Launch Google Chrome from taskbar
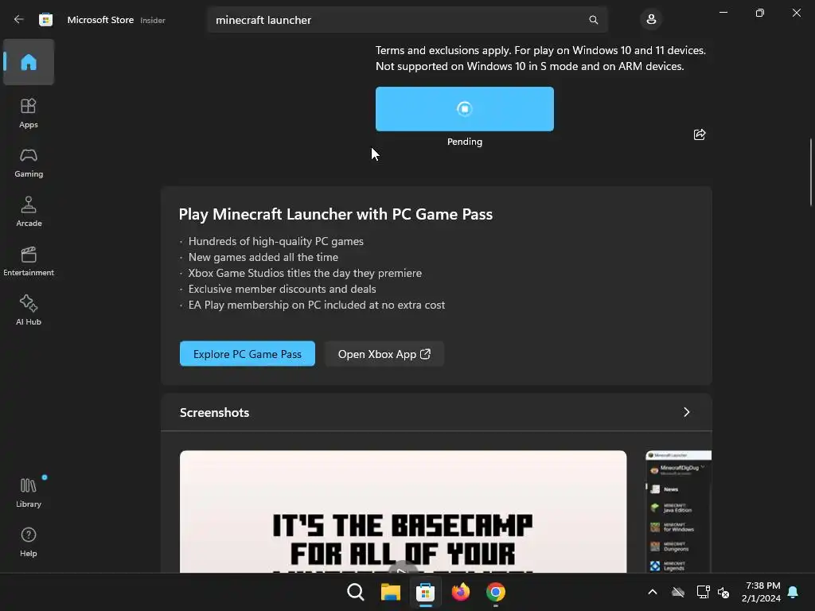This screenshot has width=815, height=611. pos(495,592)
